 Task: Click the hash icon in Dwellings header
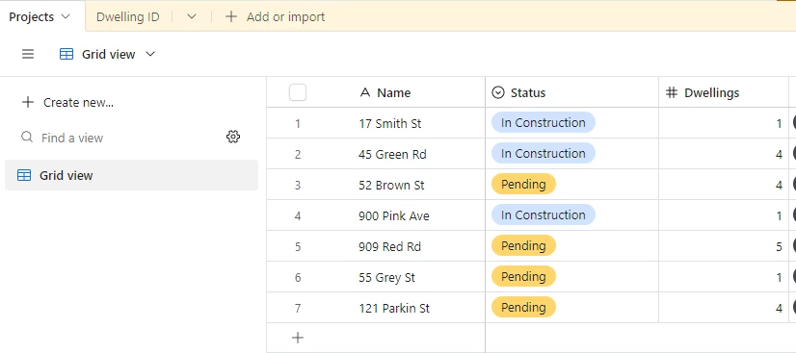672,92
